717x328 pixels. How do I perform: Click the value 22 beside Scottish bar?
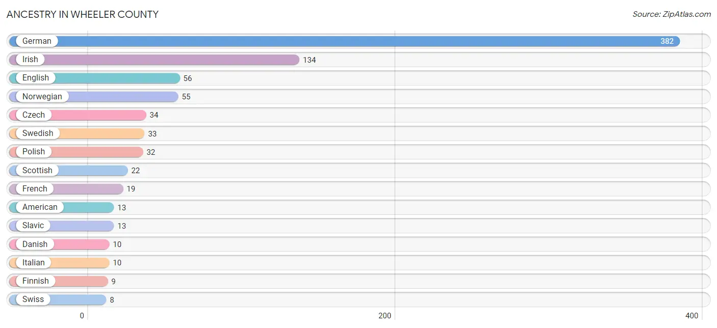click(x=136, y=171)
